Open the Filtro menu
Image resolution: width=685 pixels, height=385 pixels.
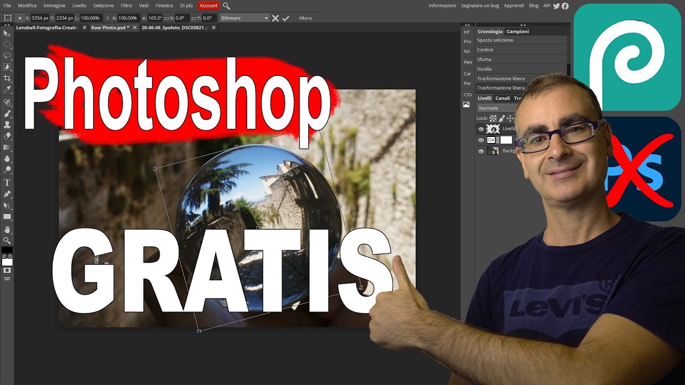(x=126, y=5)
